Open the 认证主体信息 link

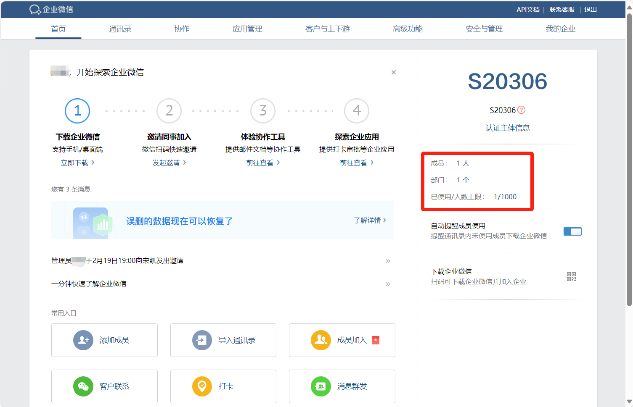click(508, 128)
